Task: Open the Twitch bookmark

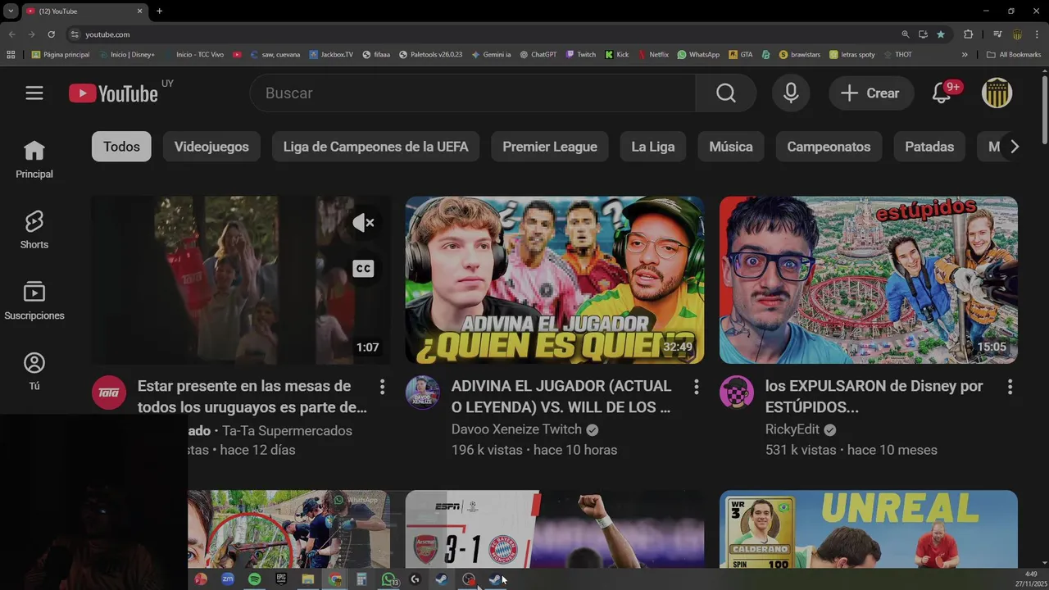Action: tap(580, 55)
